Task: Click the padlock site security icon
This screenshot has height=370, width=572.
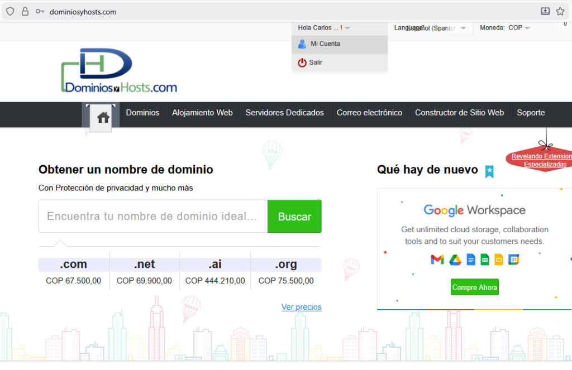Action: (x=25, y=11)
